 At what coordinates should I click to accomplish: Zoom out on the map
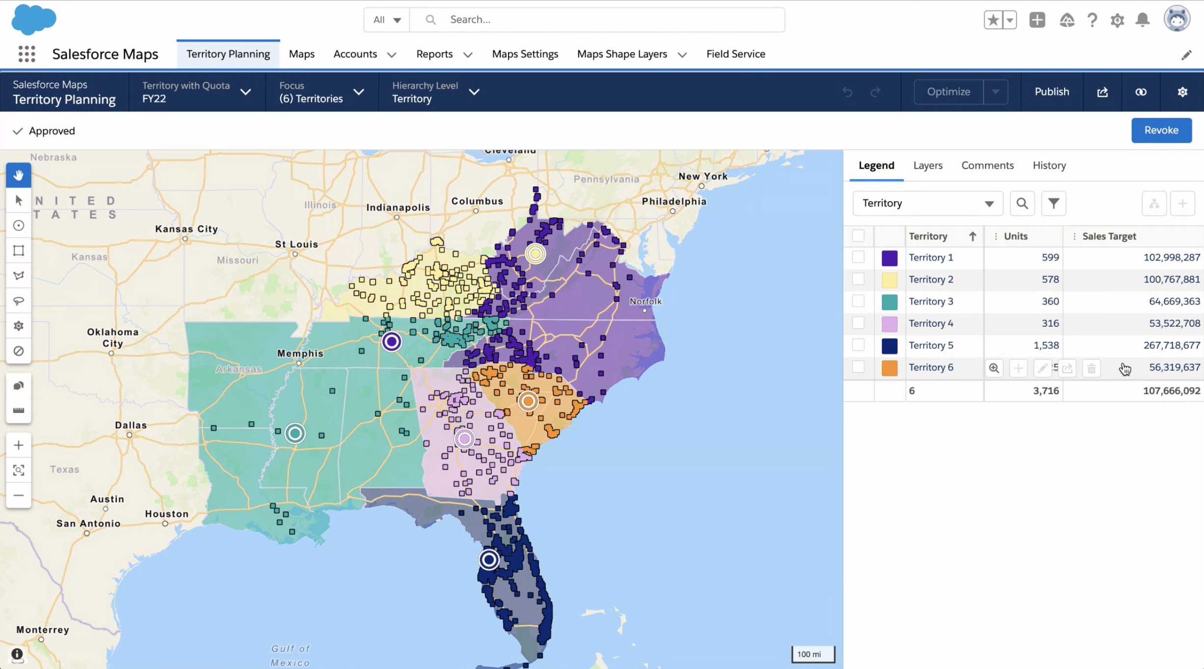point(19,495)
